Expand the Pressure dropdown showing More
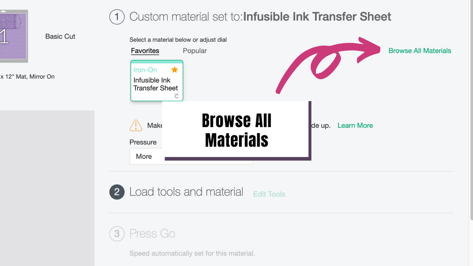This screenshot has height=266, width=473. [191, 156]
